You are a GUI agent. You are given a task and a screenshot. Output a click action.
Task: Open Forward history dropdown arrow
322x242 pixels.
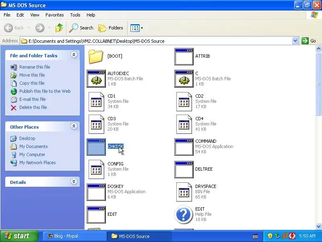pyautogui.click(x=49, y=28)
